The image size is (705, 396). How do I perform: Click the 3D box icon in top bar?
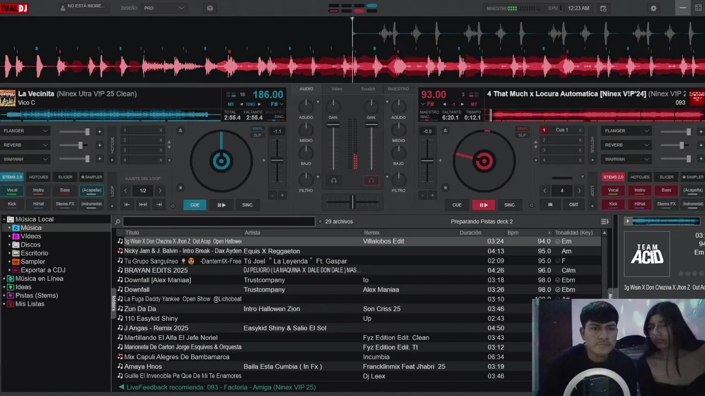(x=210, y=8)
